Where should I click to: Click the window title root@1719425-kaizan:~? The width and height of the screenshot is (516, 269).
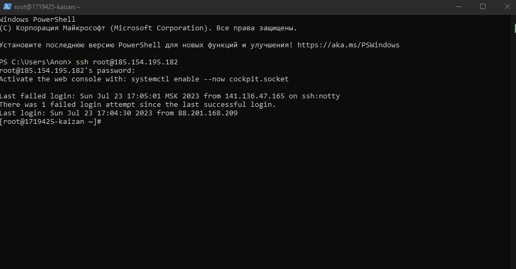[x=47, y=7]
